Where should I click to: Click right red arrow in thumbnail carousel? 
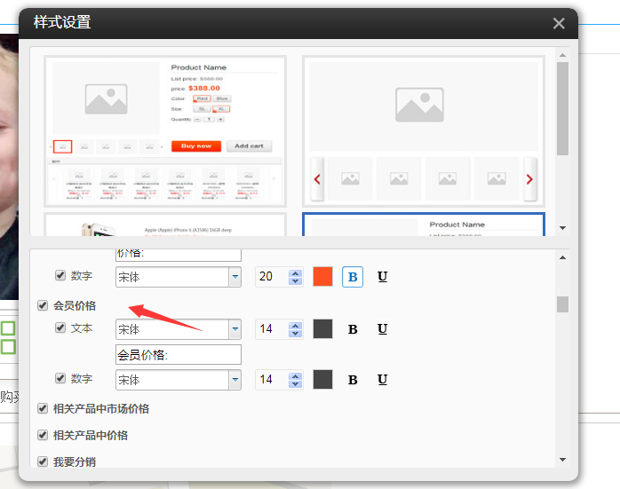point(529,179)
